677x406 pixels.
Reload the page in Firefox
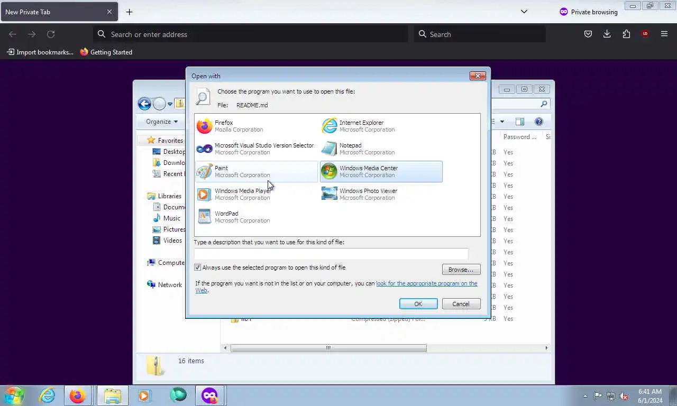[x=51, y=34]
